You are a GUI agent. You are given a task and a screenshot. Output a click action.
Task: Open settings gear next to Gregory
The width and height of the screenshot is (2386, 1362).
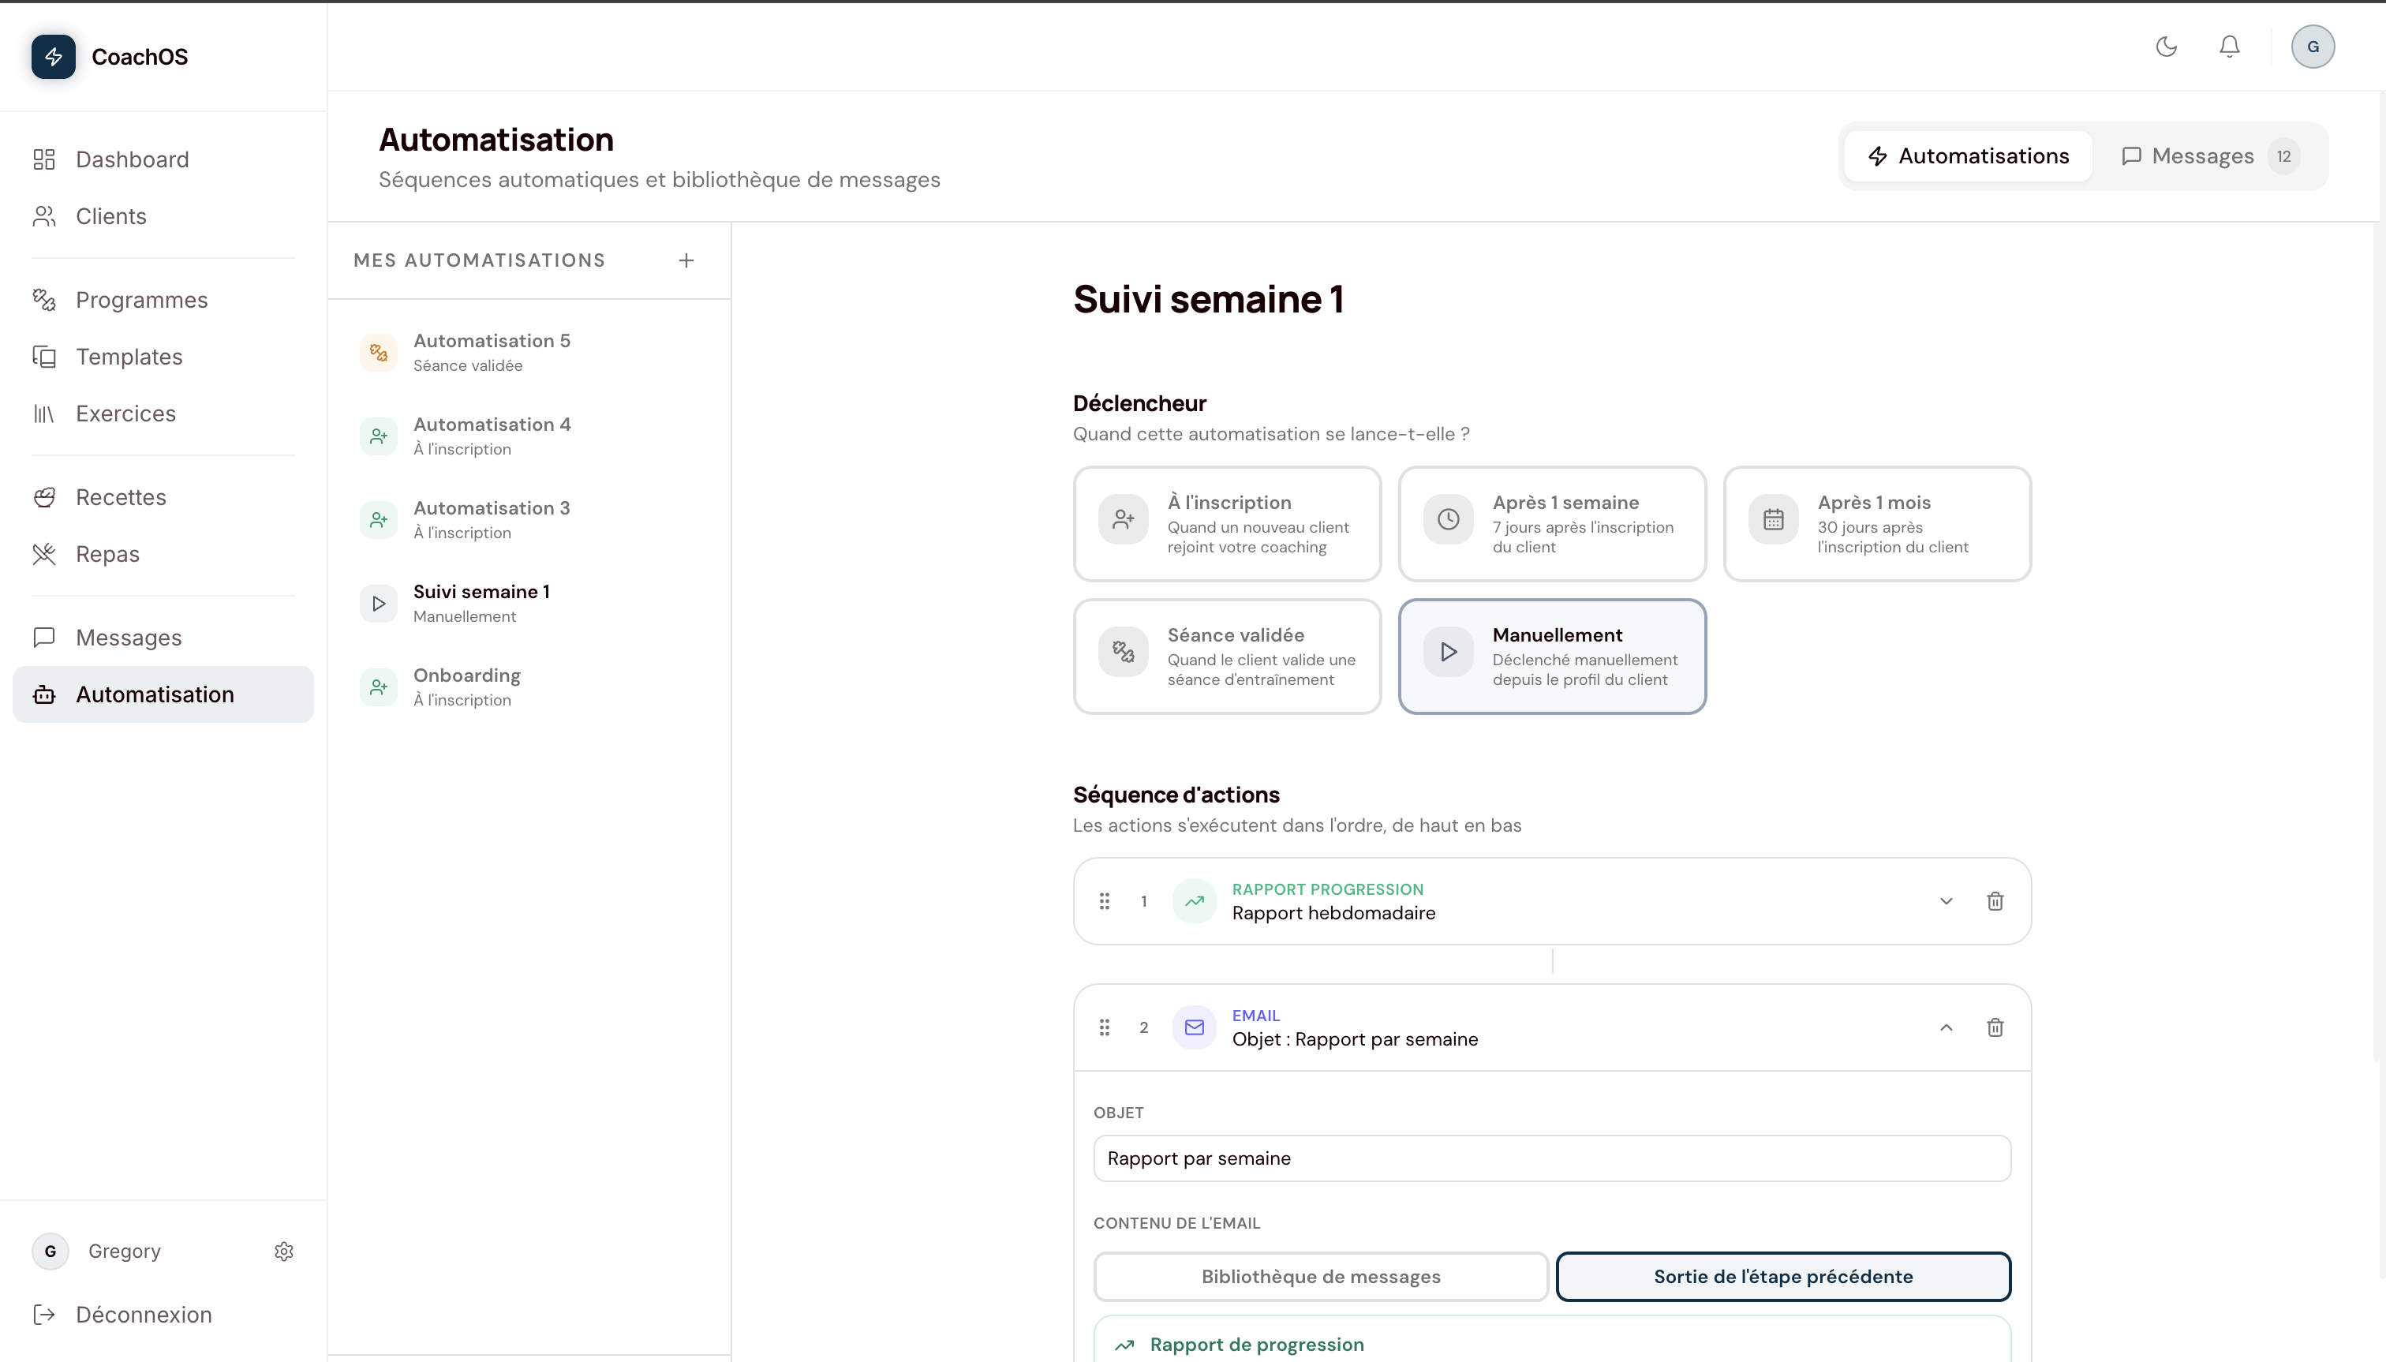point(284,1252)
